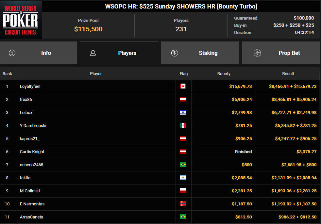Select the Players tab
The width and height of the screenshot is (321, 224).
click(x=119, y=53)
